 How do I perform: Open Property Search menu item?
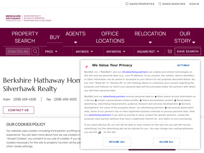pos(25,37)
